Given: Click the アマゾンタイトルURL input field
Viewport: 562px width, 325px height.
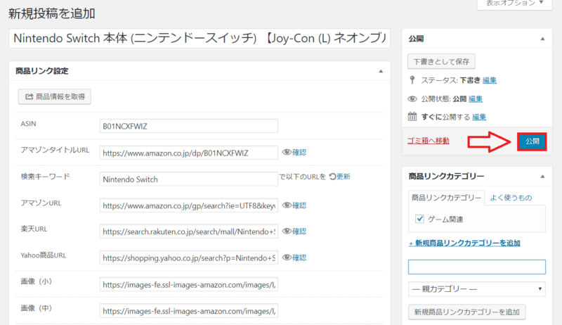Looking at the screenshot, I should [188, 153].
